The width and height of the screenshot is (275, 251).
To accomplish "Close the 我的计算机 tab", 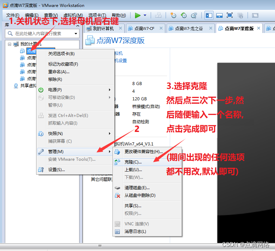I will [120, 28].
